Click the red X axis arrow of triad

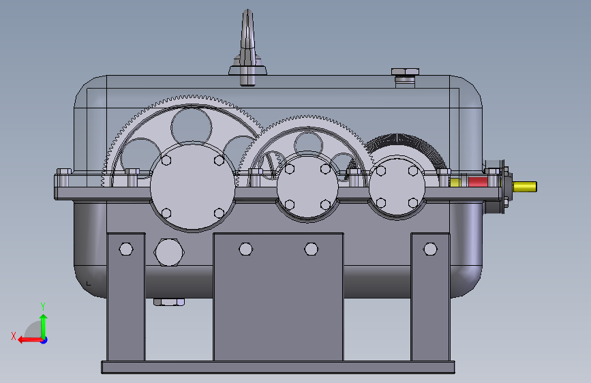pyautogui.click(x=29, y=340)
